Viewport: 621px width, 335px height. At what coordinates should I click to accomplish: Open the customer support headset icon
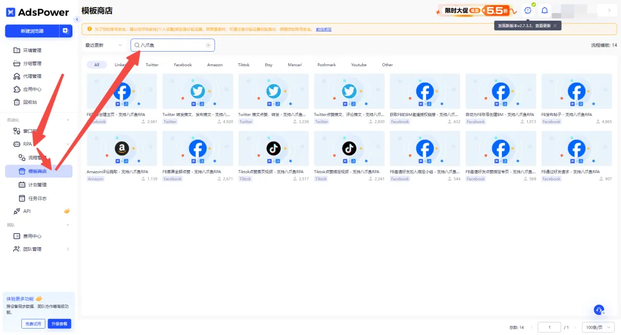point(599,310)
